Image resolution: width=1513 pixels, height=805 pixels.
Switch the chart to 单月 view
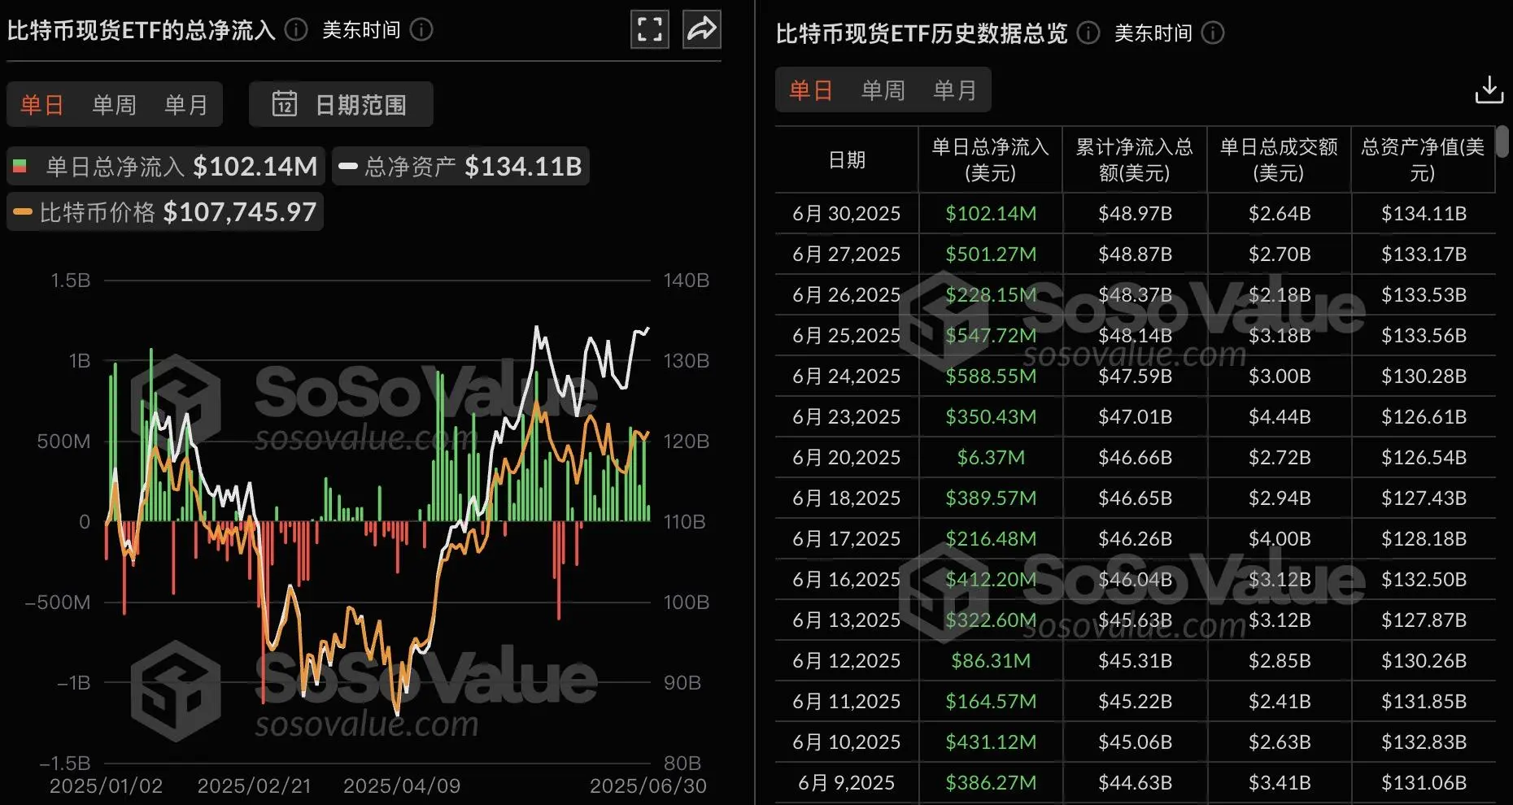[185, 104]
